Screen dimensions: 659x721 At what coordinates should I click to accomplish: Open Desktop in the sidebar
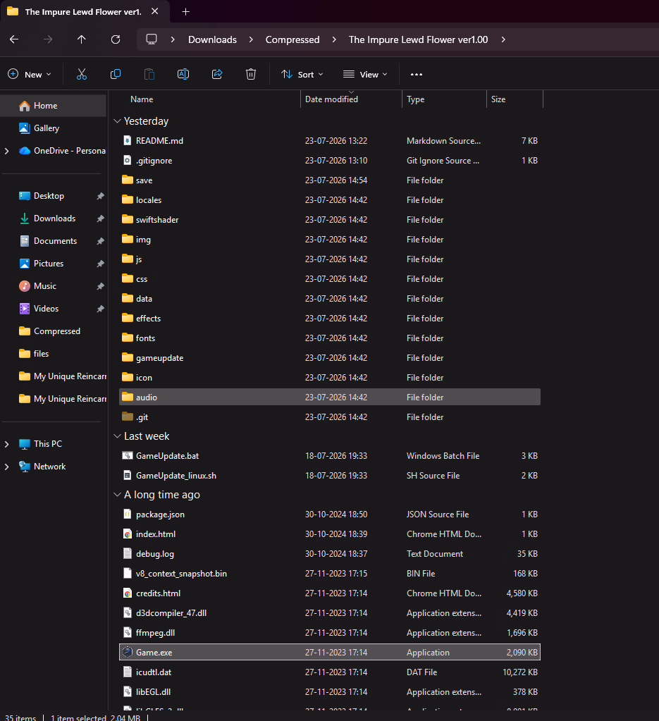54,195
